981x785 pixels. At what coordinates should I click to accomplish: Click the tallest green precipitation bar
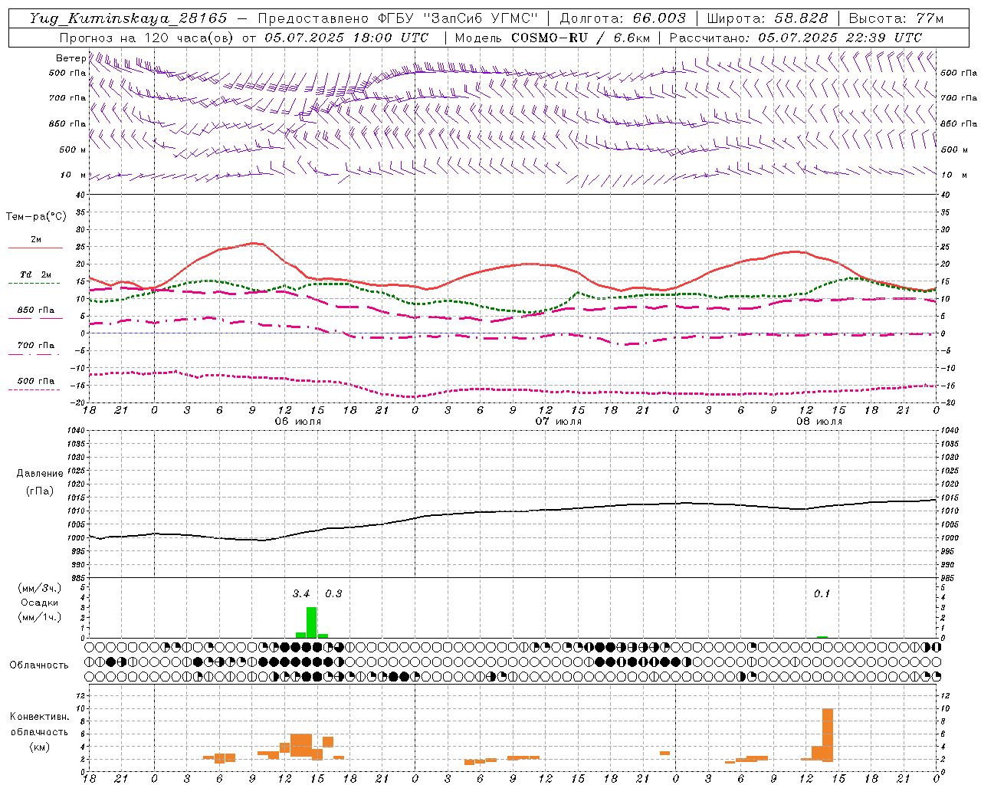[x=311, y=622]
